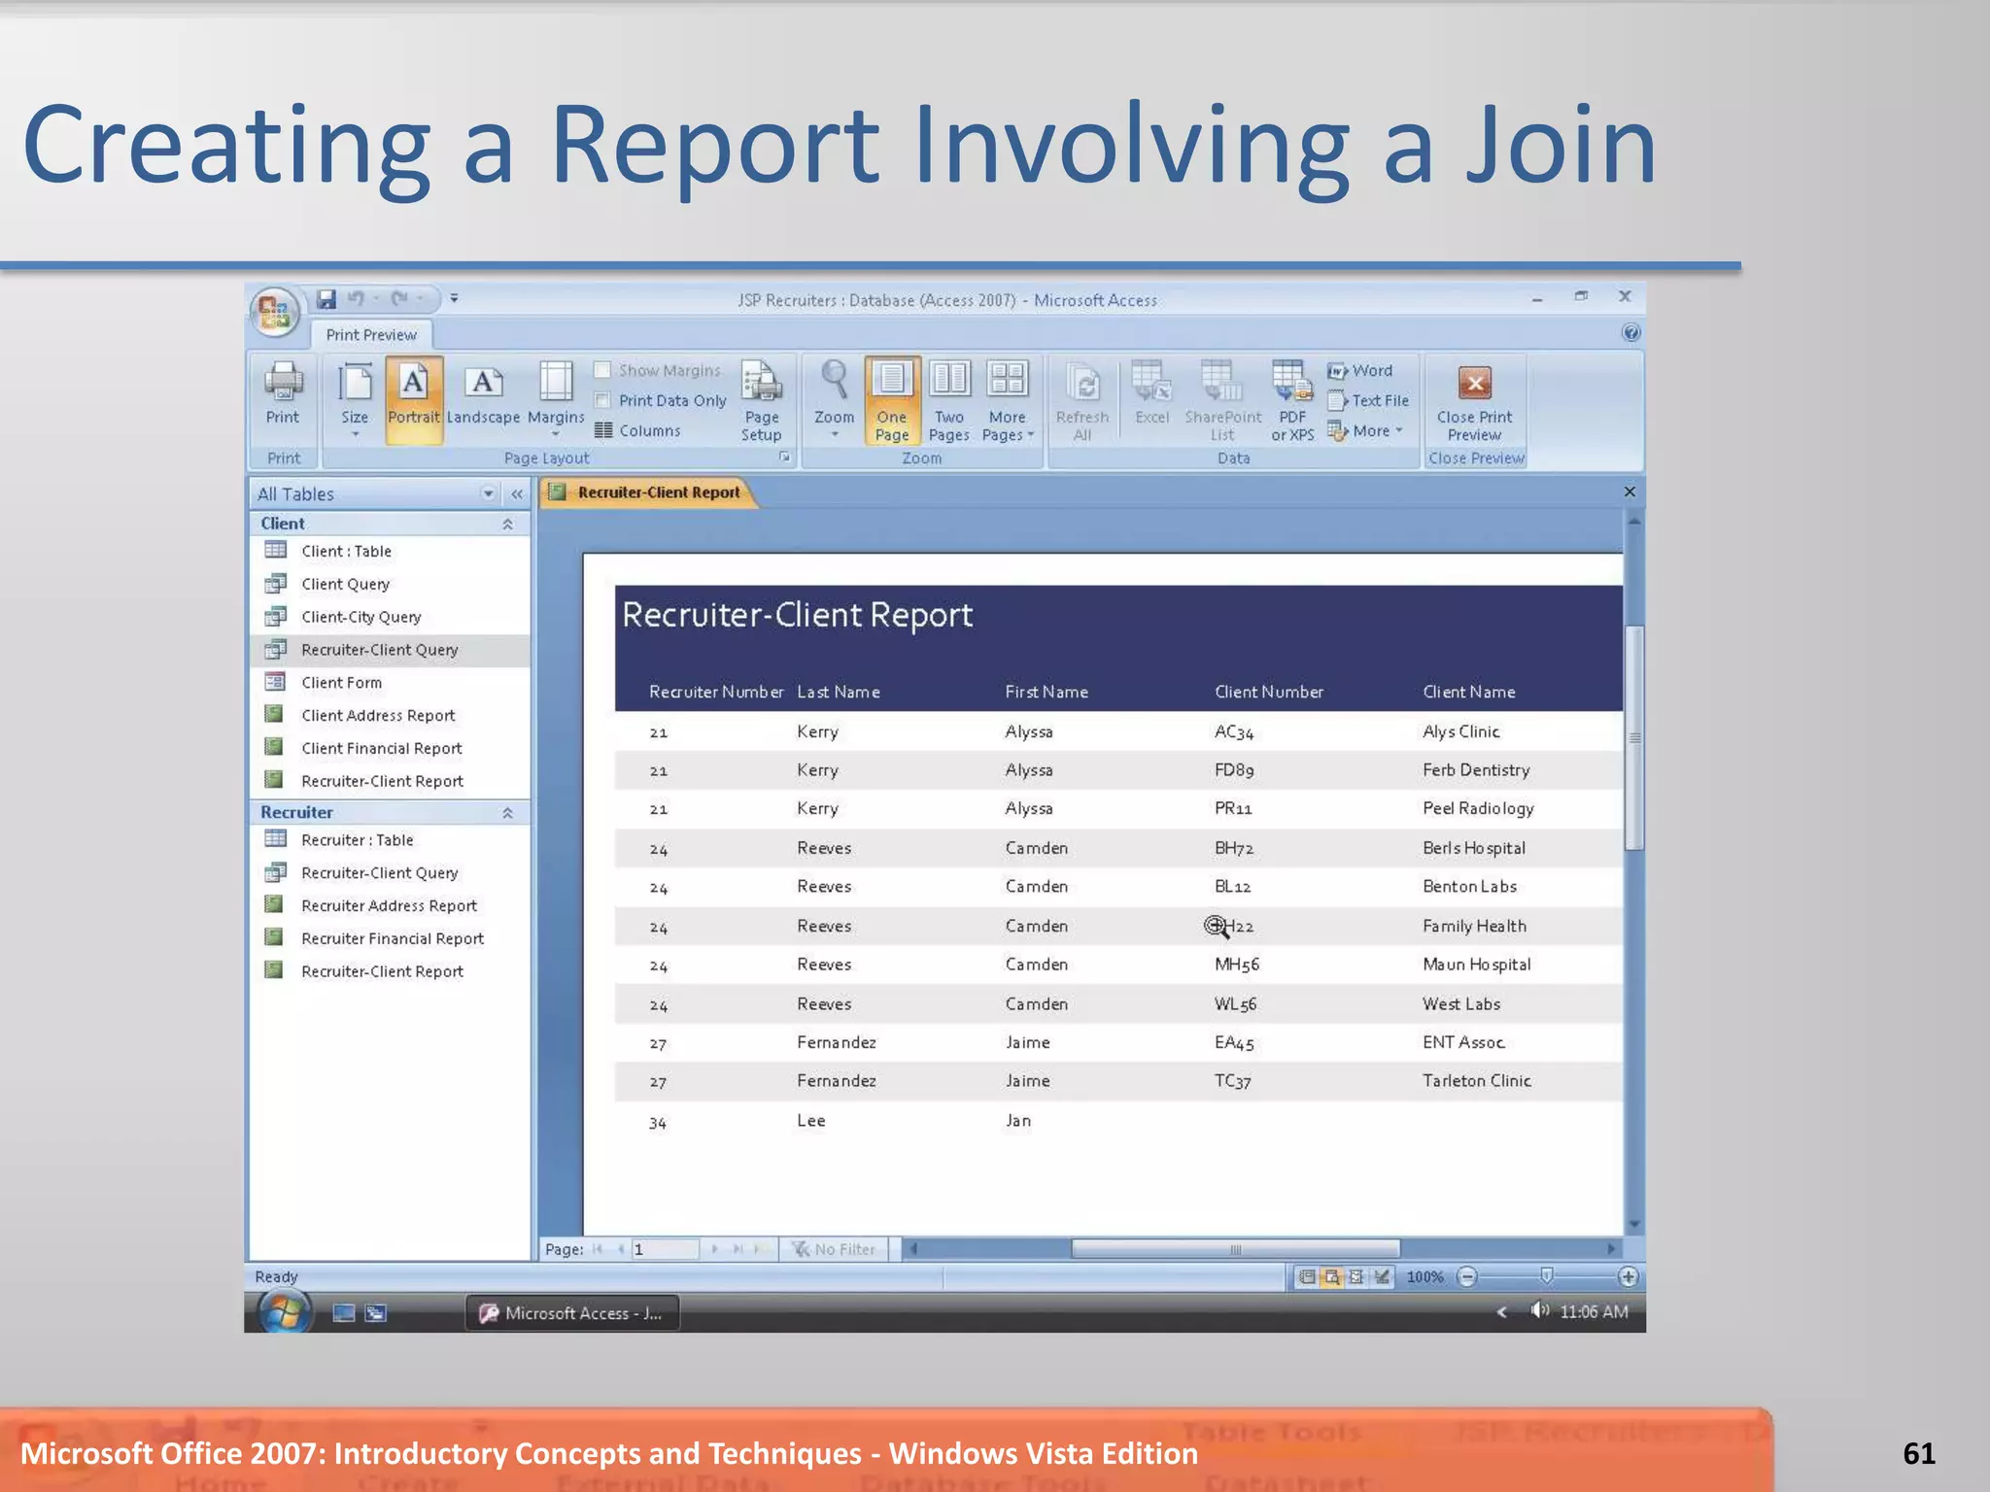Click the page number input field

click(x=665, y=1249)
